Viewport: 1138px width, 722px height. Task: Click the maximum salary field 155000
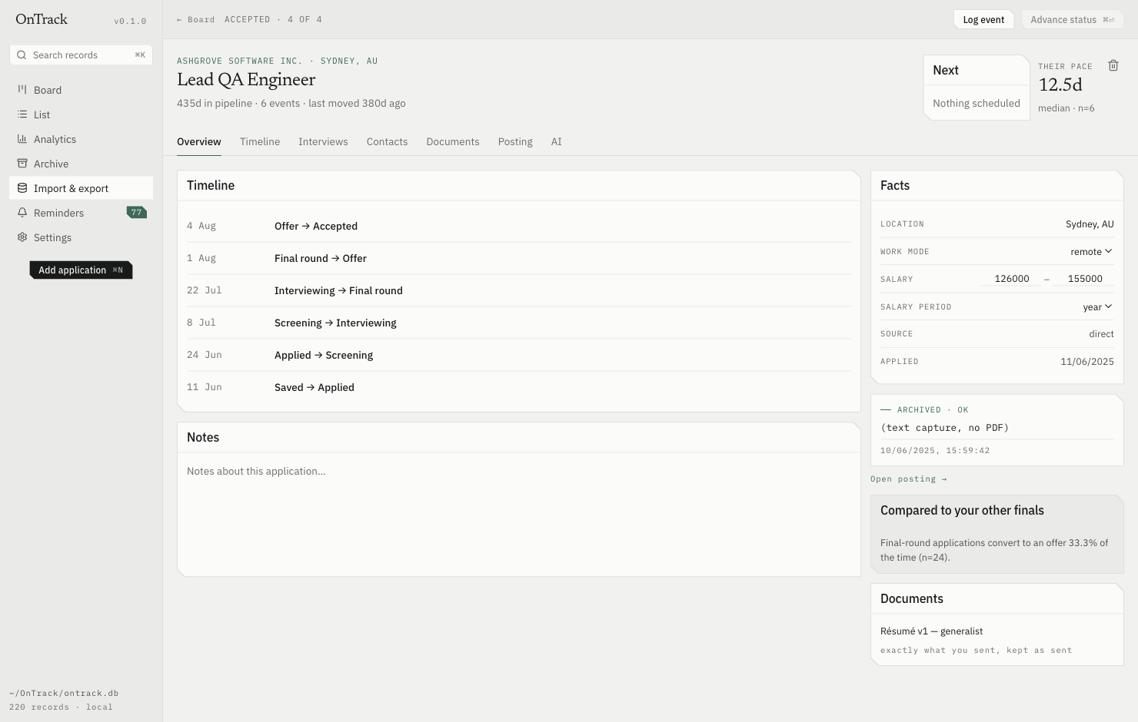tap(1084, 279)
